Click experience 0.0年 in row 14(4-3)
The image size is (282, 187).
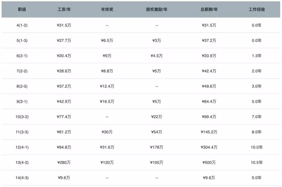coord(257,178)
